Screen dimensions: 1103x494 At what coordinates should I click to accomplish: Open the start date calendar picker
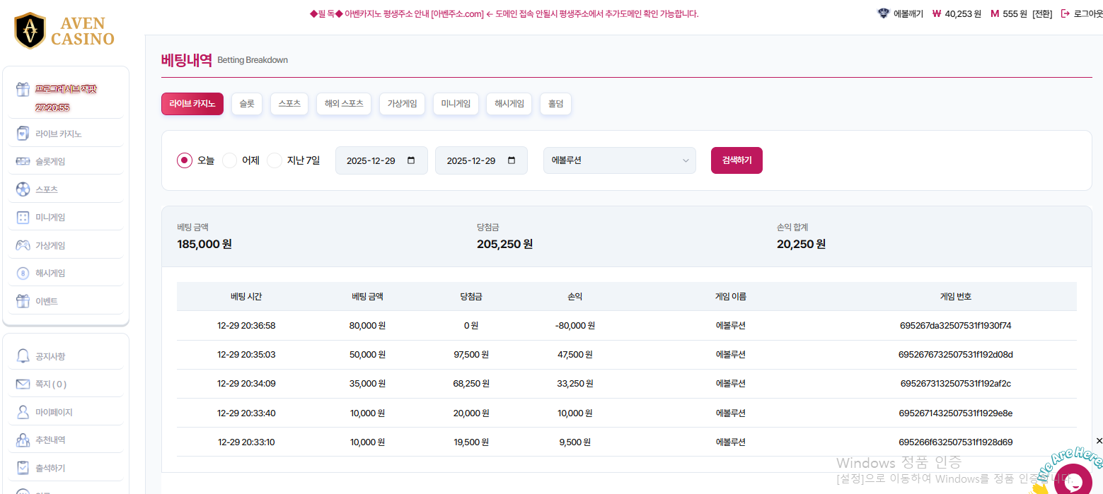point(411,160)
